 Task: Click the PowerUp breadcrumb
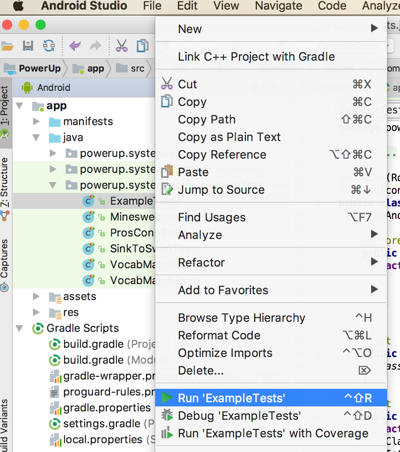coord(39,68)
